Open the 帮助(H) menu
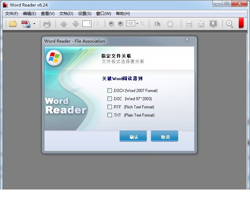 [x=123, y=14]
